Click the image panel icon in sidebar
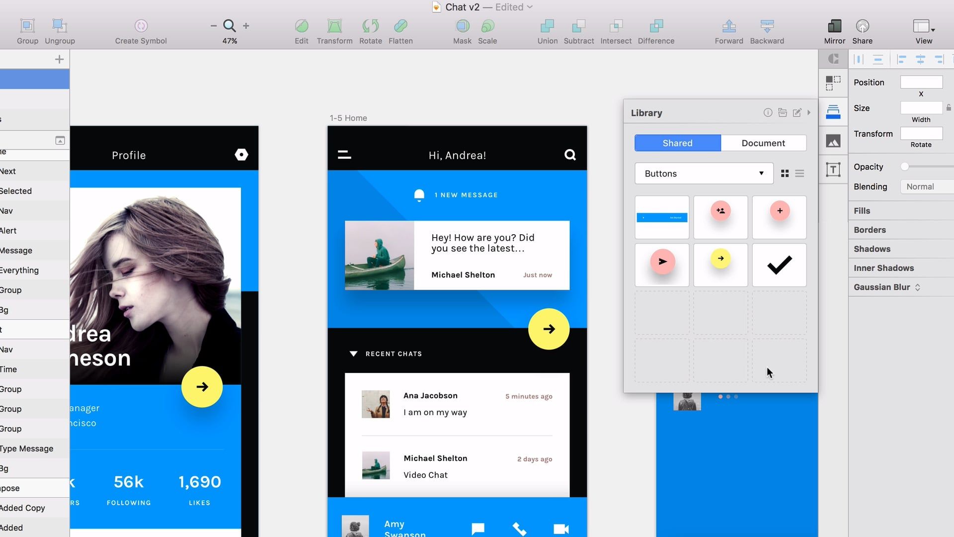This screenshot has height=537, width=954. tap(833, 141)
